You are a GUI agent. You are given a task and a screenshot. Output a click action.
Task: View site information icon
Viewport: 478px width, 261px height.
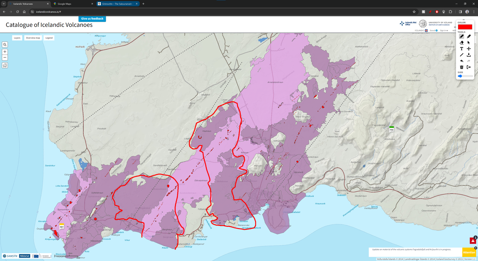[32, 12]
